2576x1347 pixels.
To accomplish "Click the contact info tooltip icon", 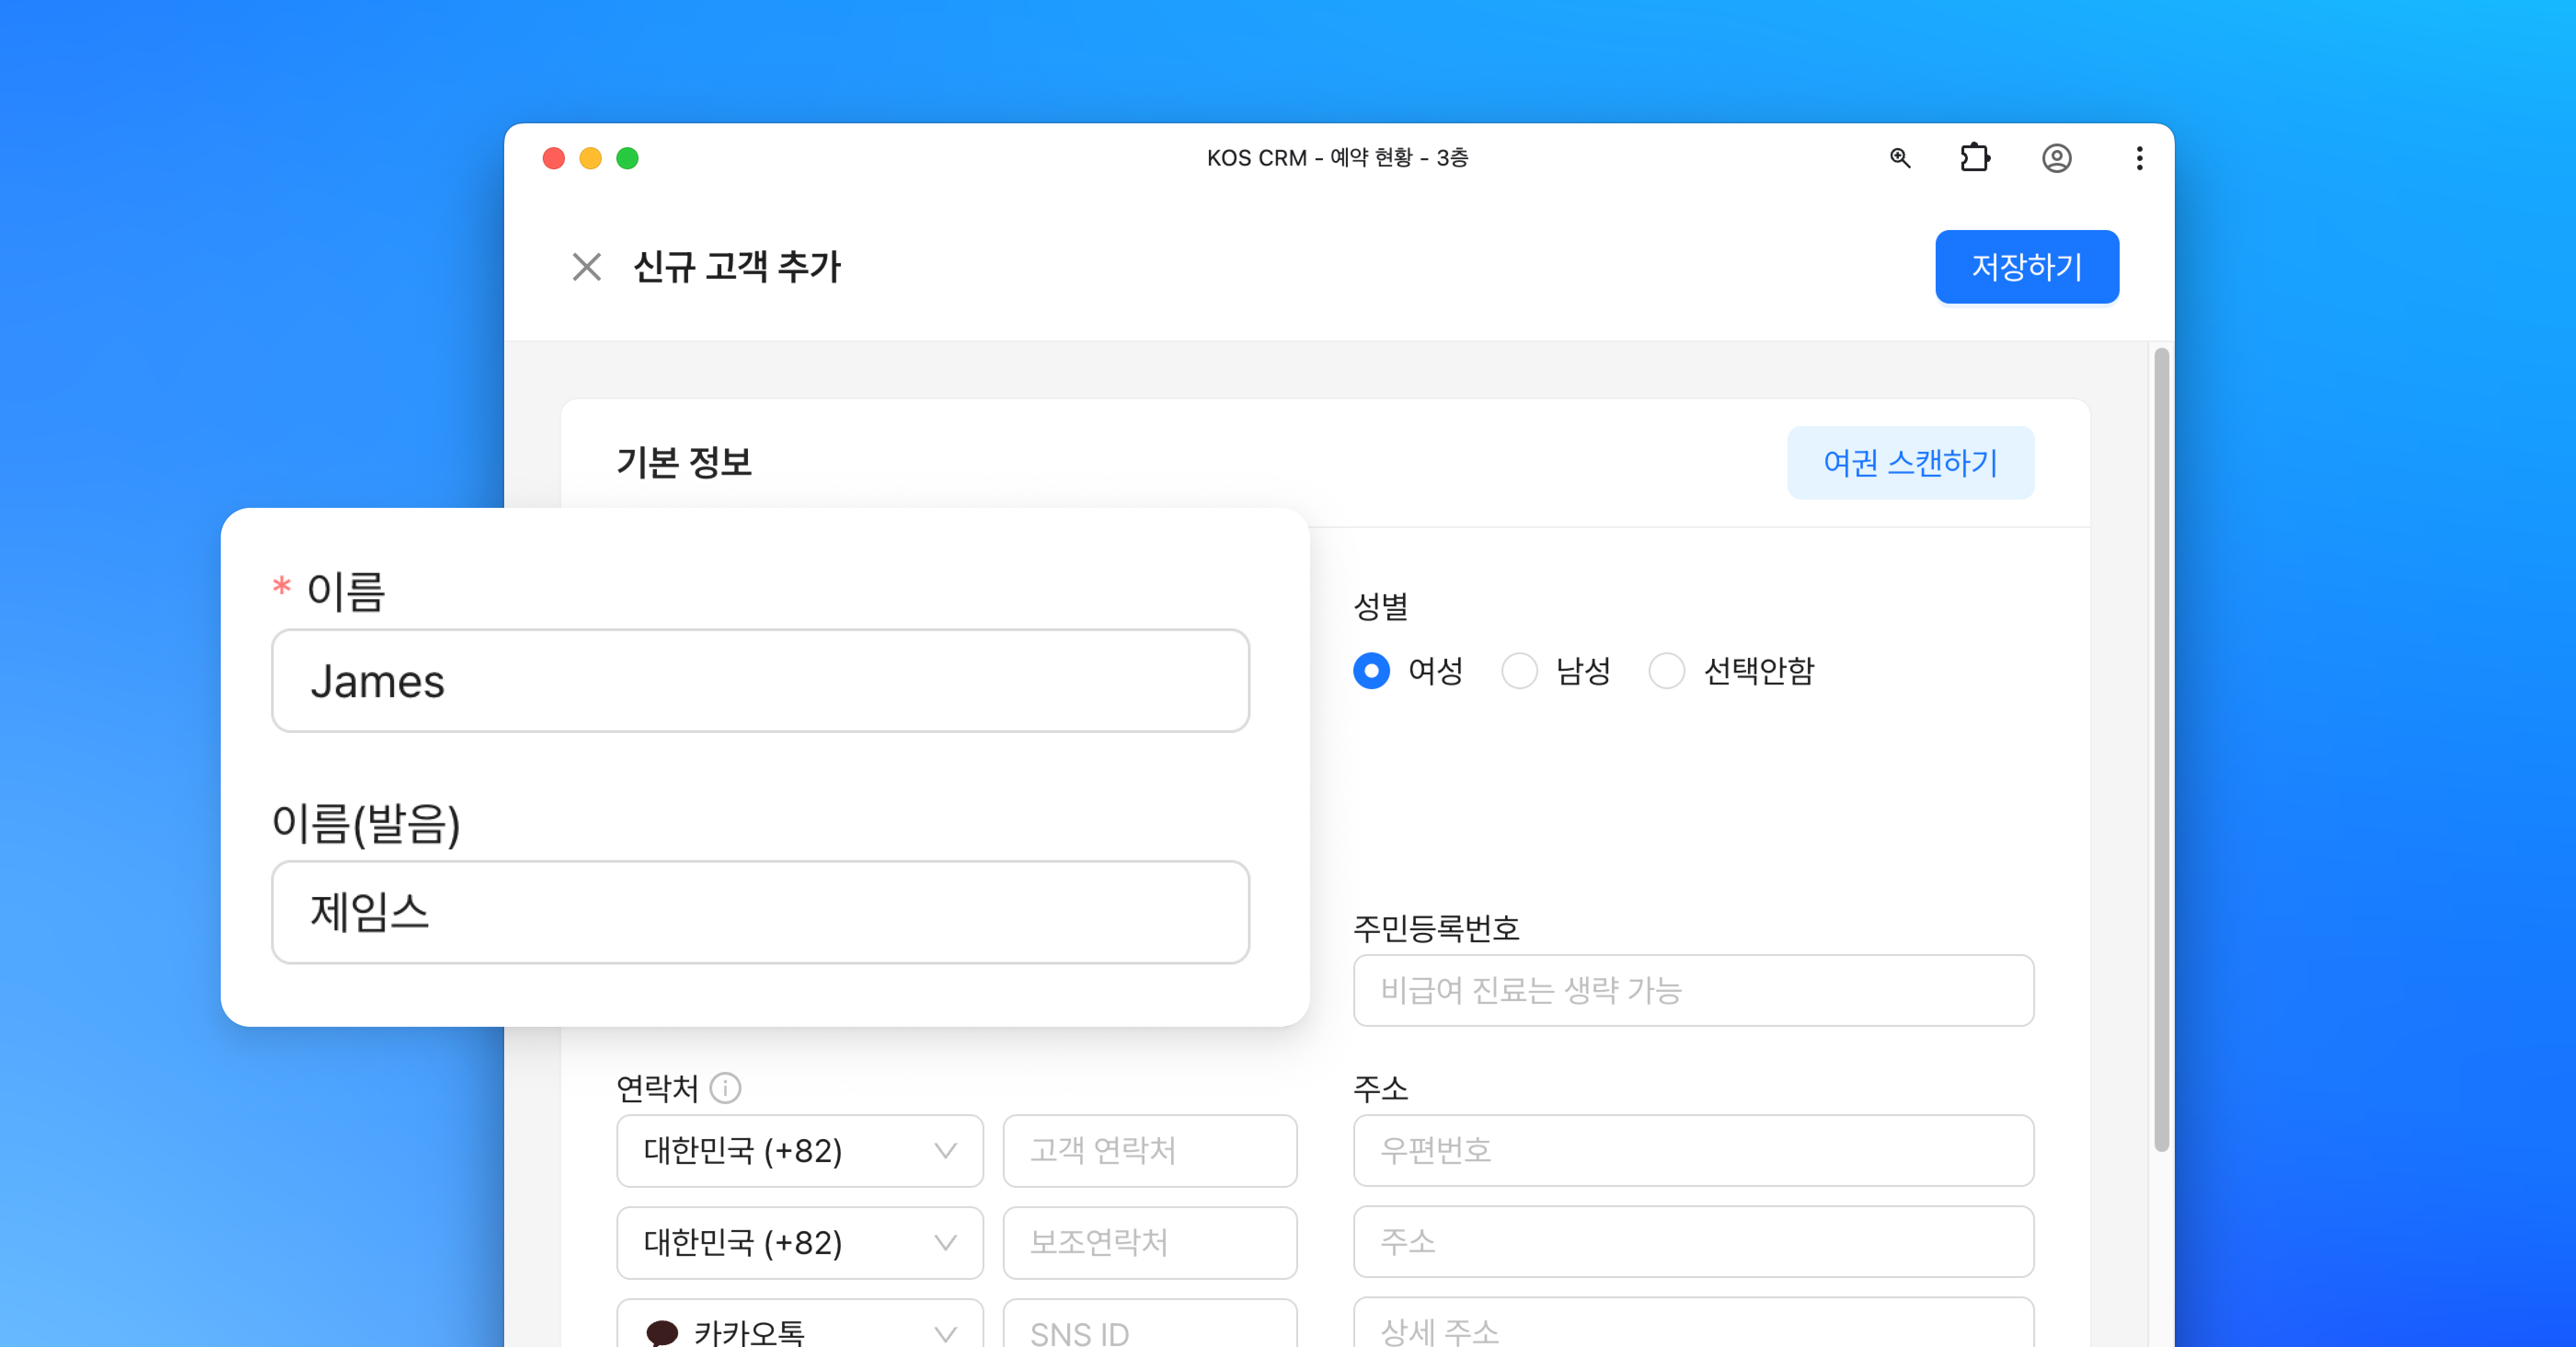I will pyautogui.click(x=725, y=1087).
